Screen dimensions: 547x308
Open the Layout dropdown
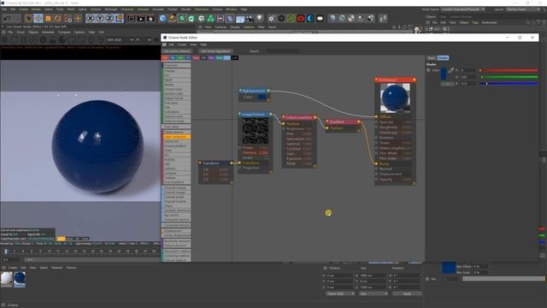[523, 9]
